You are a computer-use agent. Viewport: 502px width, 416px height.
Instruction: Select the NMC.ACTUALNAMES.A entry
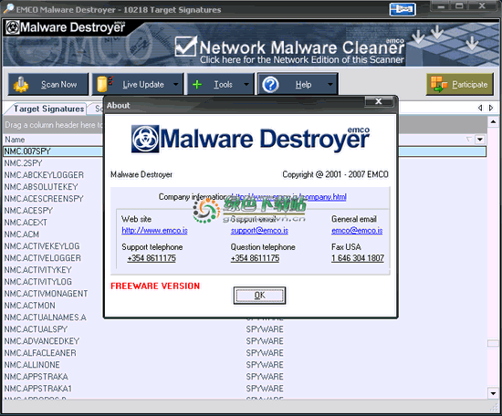click(45, 317)
